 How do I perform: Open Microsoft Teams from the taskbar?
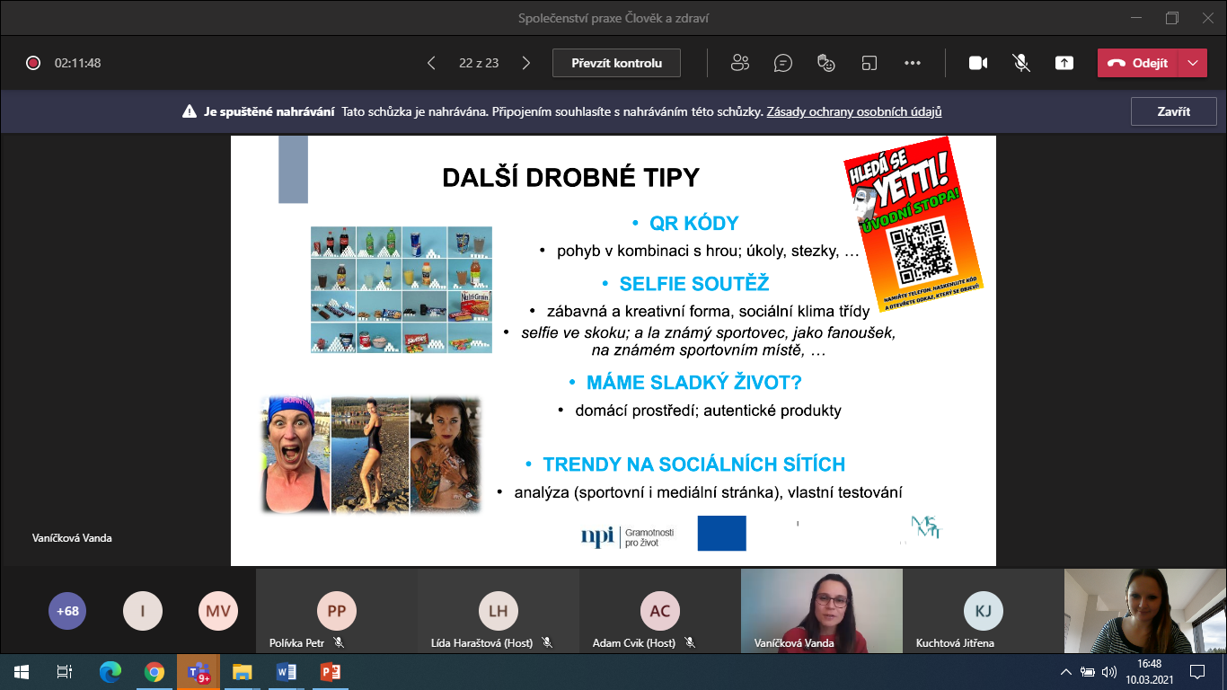click(x=198, y=671)
